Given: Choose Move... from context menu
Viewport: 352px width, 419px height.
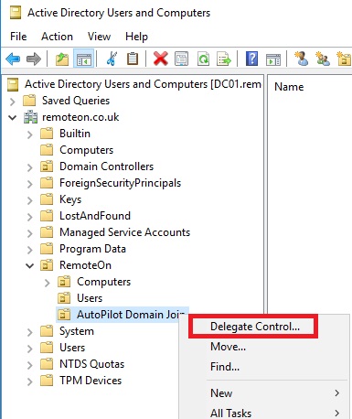Looking at the screenshot, I should coord(228,347).
